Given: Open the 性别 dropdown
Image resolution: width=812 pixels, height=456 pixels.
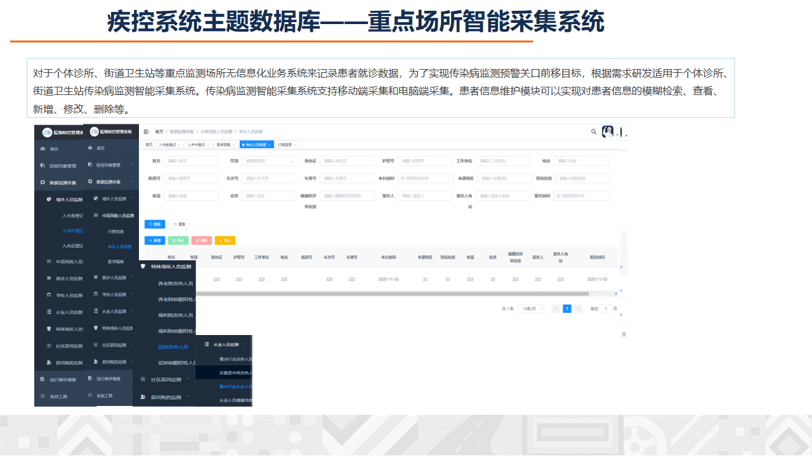Looking at the screenshot, I should click(x=269, y=161).
